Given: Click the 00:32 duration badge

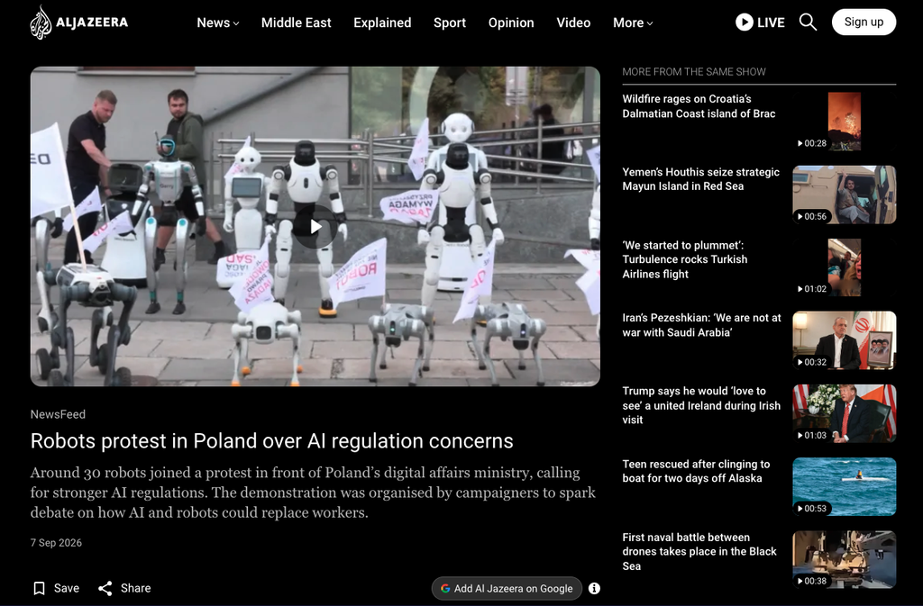Looking at the screenshot, I should (x=812, y=362).
